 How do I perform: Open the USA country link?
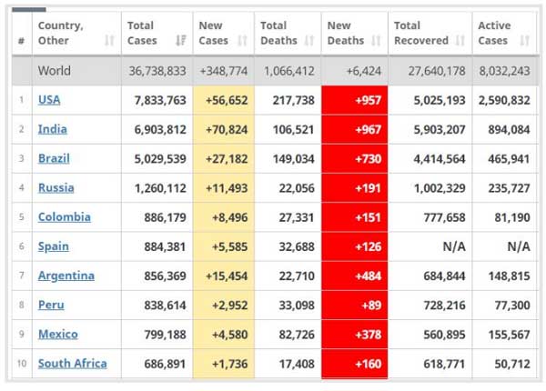pos(49,100)
